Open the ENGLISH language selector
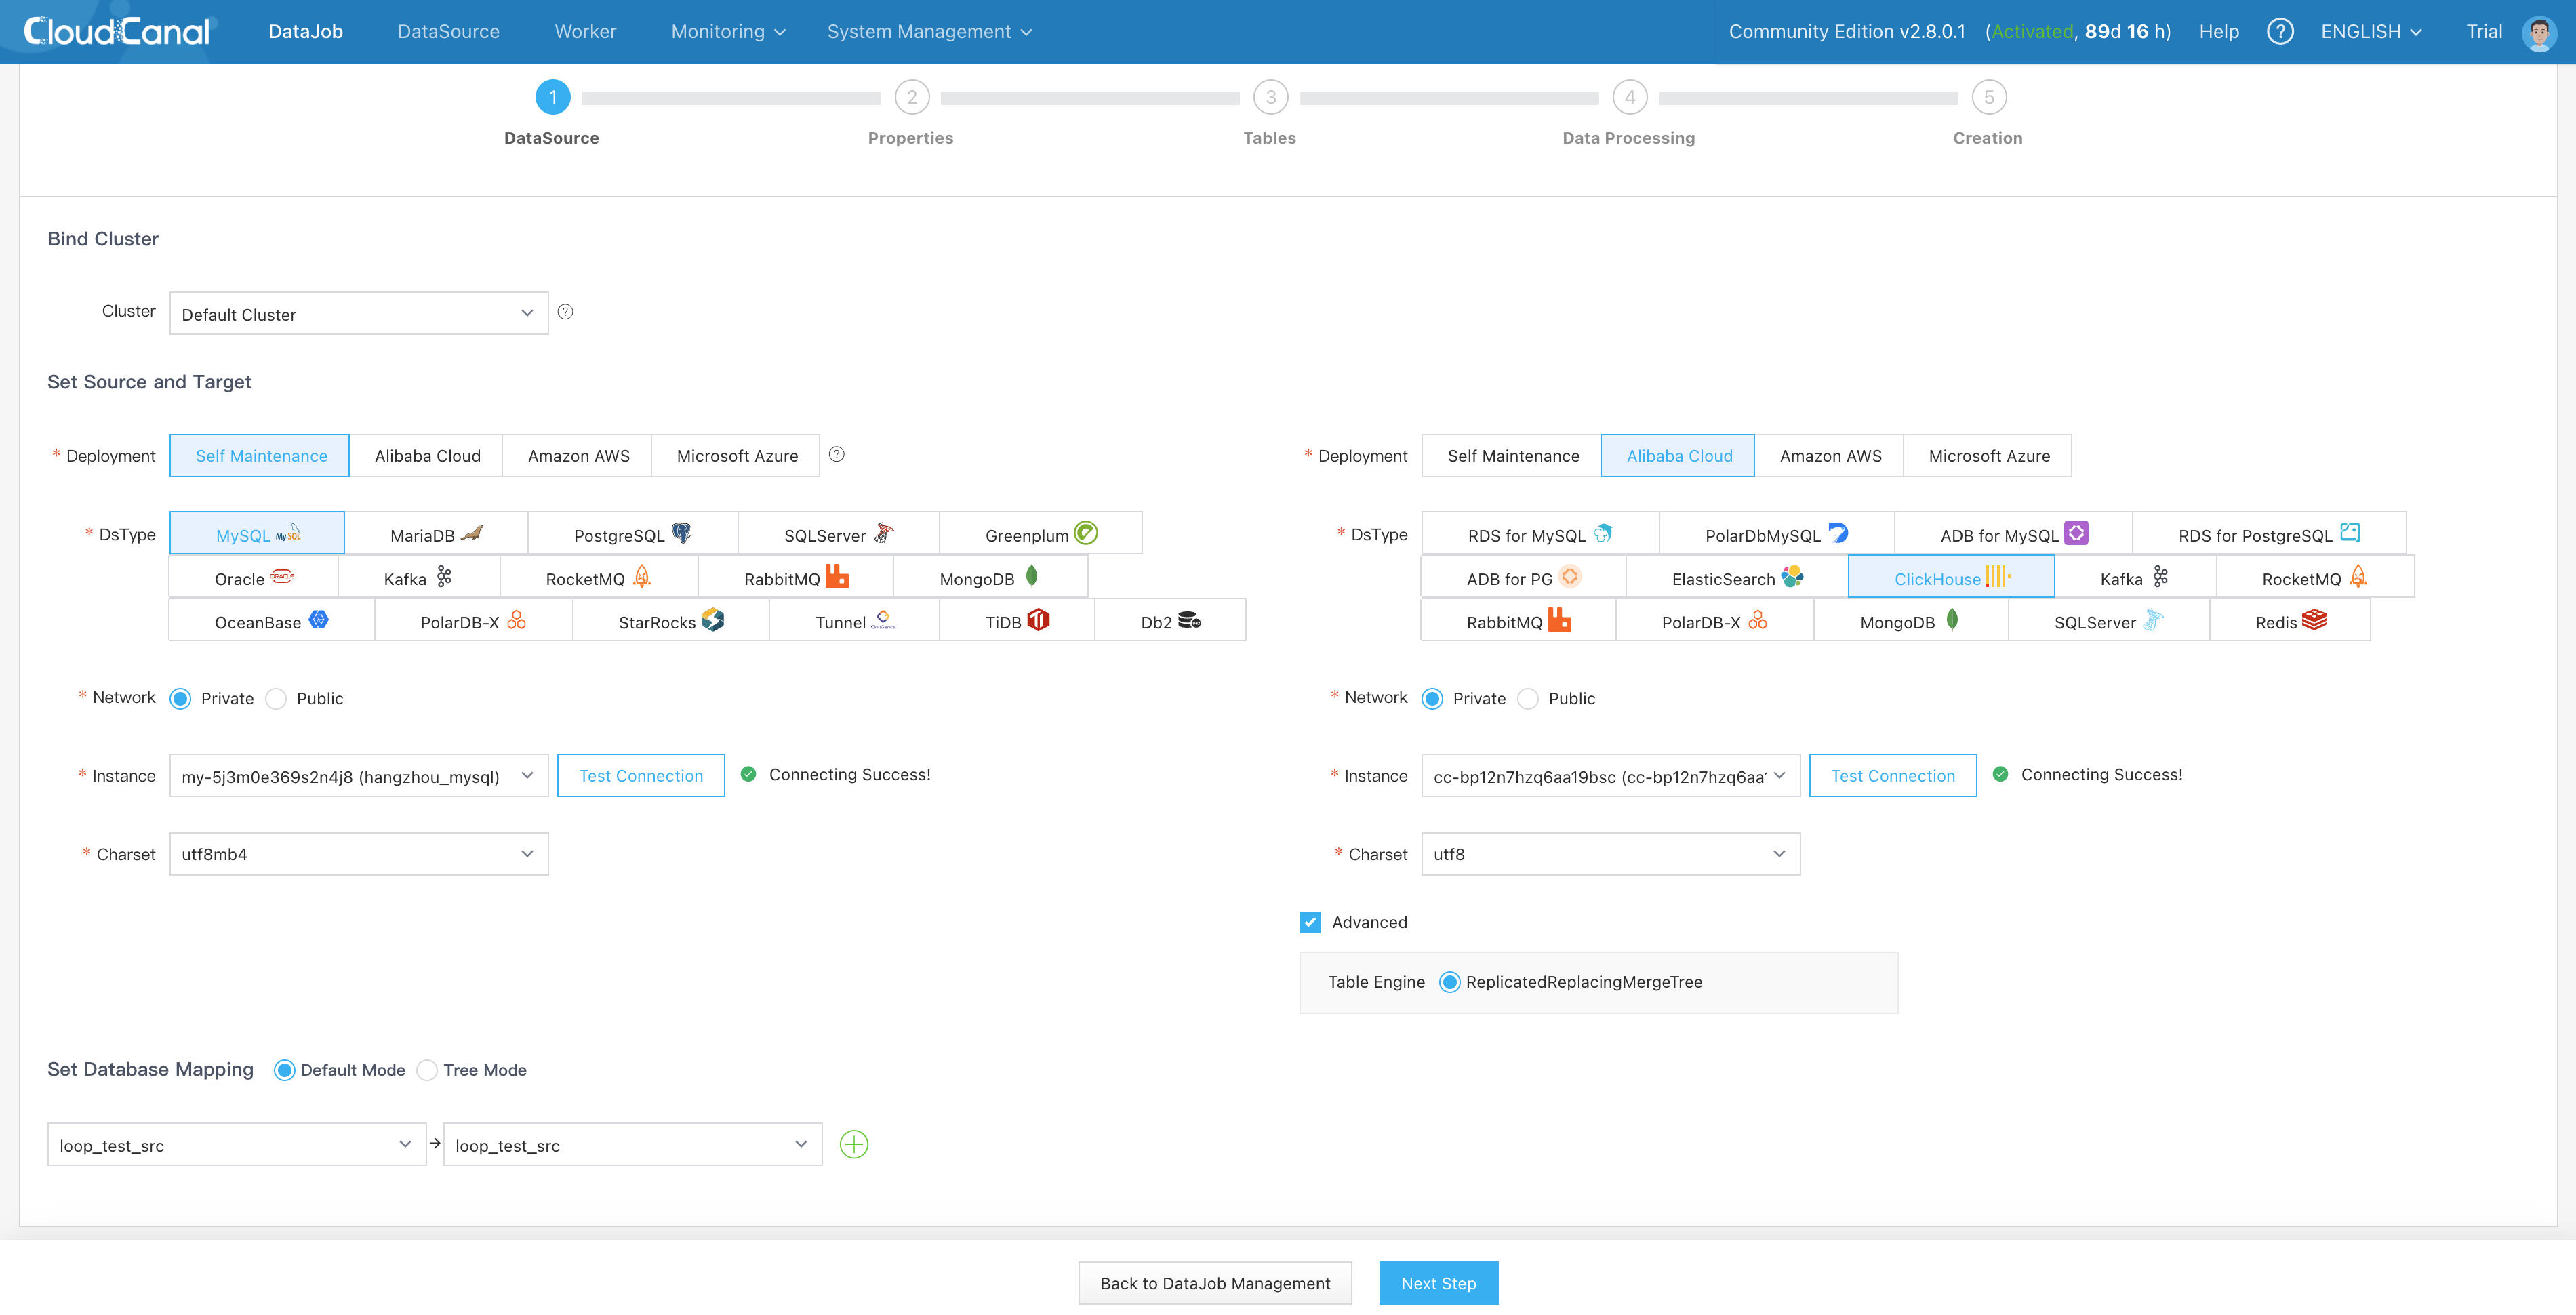The width and height of the screenshot is (2576, 1315). click(x=2371, y=32)
